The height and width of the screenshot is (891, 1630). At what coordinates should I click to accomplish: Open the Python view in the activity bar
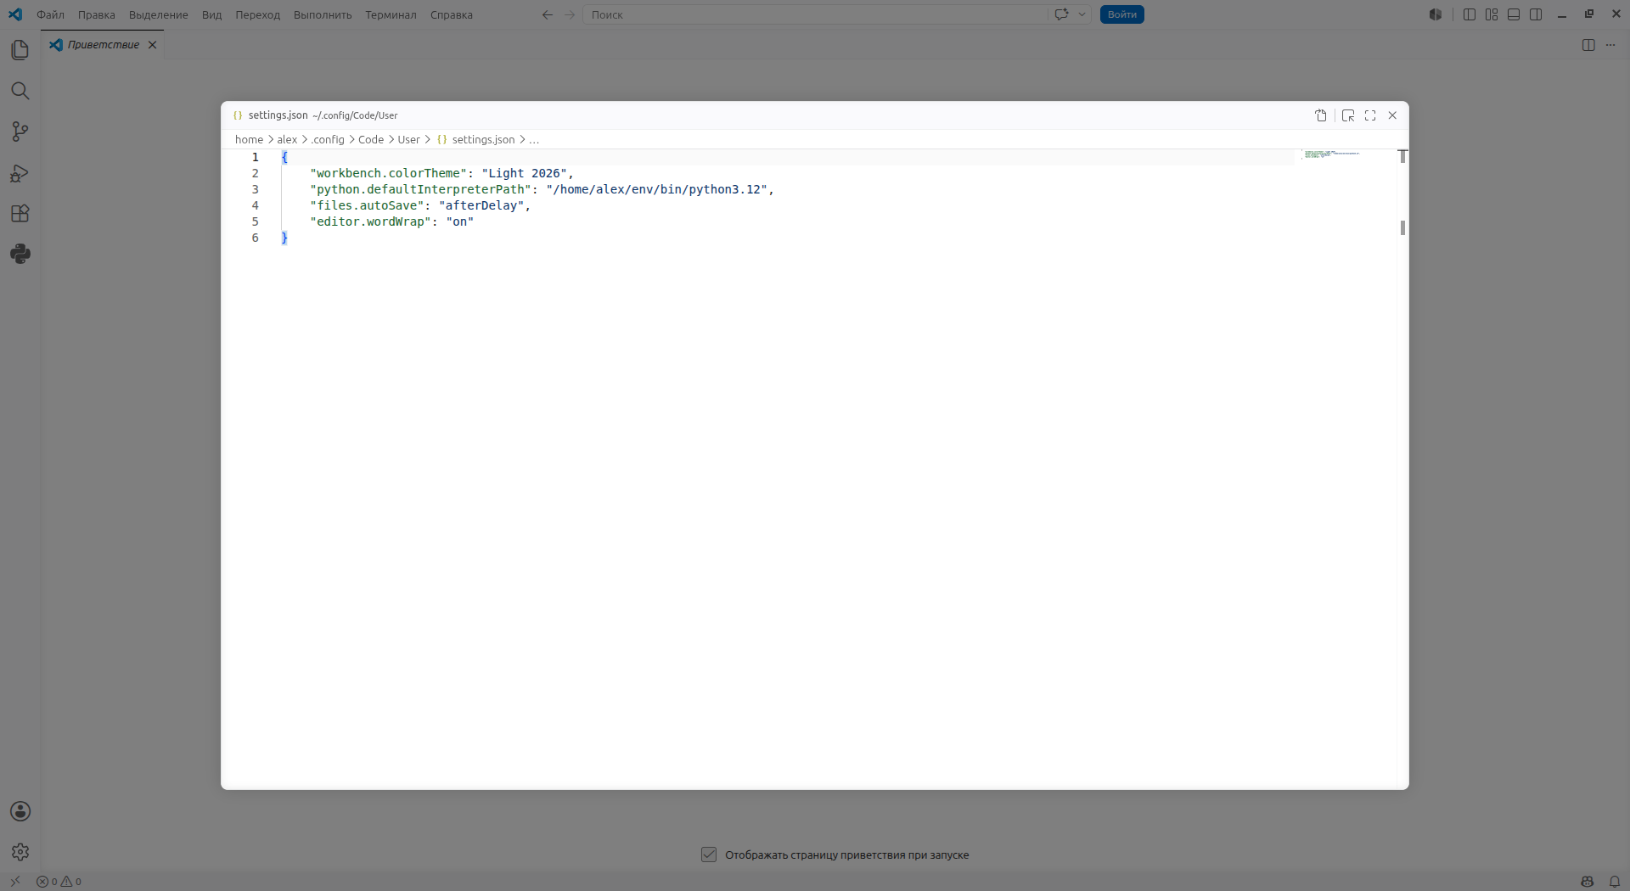coord(20,254)
